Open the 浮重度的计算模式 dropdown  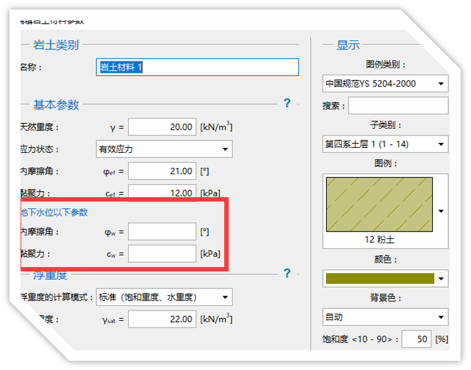(x=164, y=297)
